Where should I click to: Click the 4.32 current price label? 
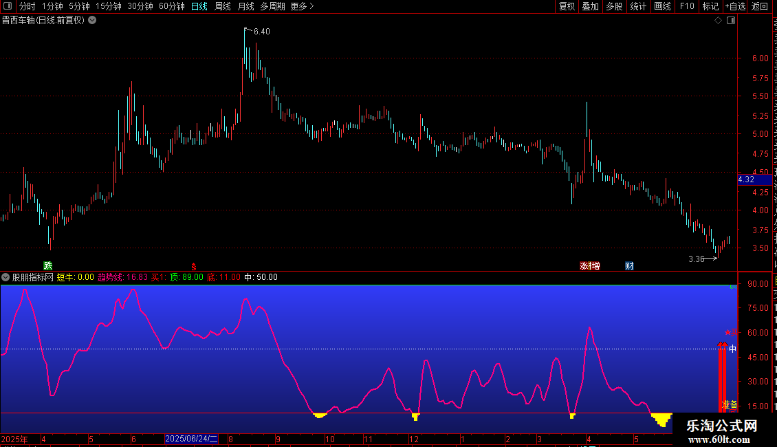point(755,179)
